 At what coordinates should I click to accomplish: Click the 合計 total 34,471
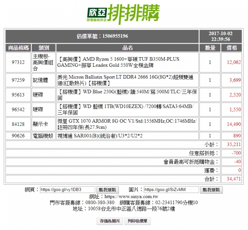point(234,179)
